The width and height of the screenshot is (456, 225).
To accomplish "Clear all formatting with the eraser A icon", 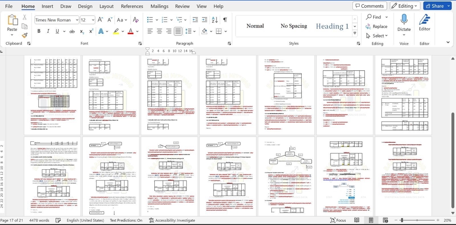I will (135, 20).
